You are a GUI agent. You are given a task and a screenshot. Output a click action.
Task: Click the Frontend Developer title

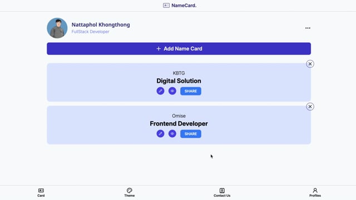(179, 123)
